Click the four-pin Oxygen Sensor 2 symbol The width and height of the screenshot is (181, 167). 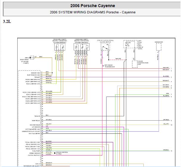point(60,47)
